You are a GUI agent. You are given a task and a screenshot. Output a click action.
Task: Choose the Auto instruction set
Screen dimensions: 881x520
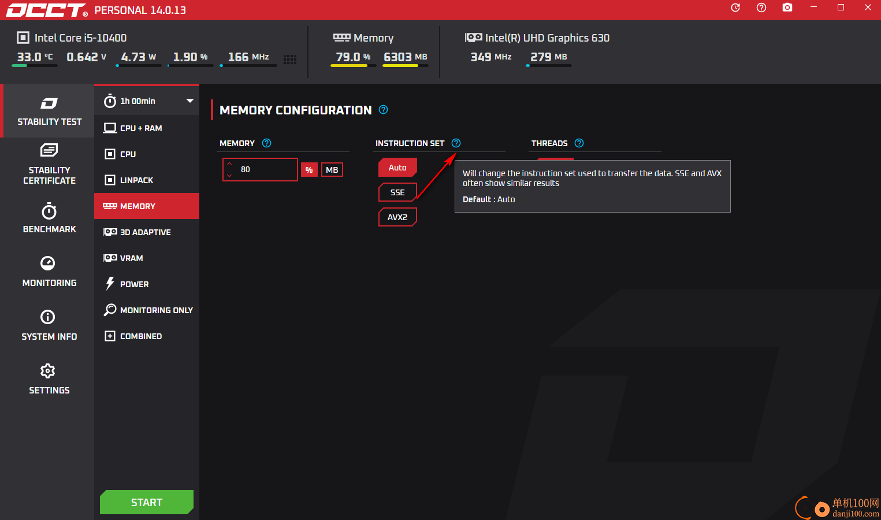(x=397, y=168)
